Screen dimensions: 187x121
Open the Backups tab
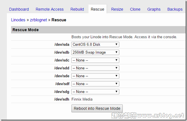(x=175, y=9)
